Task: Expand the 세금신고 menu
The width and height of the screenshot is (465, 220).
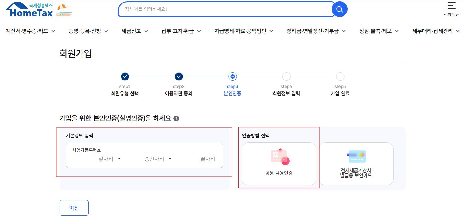Action: pyautogui.click(x=135, y=31)
